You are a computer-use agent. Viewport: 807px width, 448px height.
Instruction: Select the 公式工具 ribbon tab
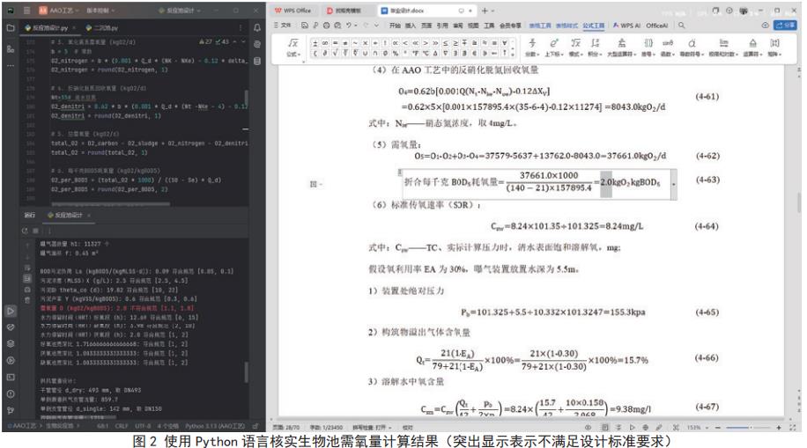click(593, 26)
